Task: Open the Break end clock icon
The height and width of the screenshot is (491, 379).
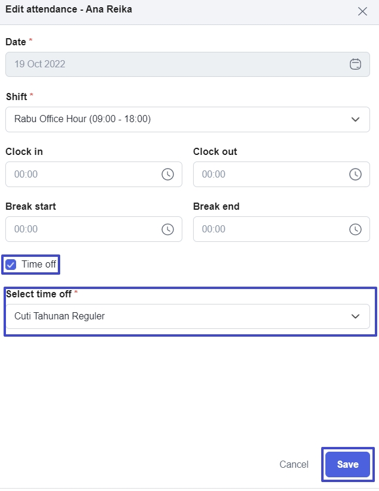Action: click(355, 229)
